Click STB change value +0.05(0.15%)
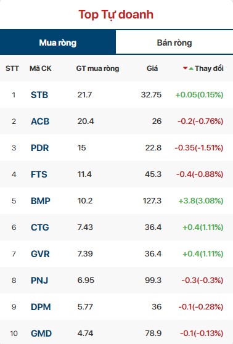Viewport: 233px width, 344px height. point(199,95)
